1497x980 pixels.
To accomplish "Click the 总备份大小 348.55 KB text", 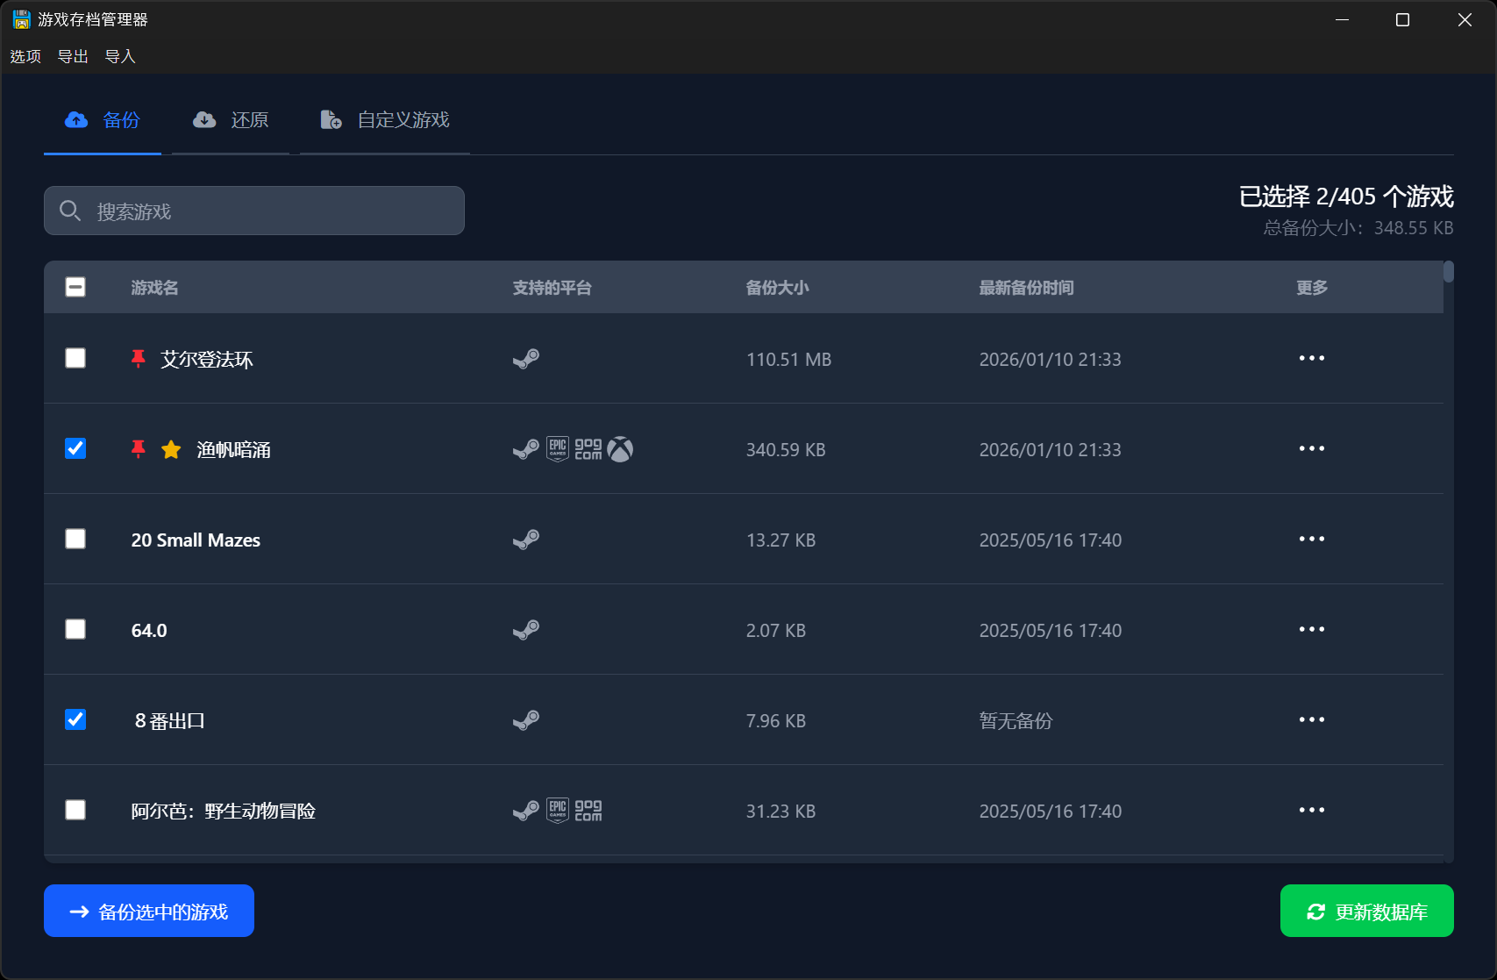I will (1358, 227).
